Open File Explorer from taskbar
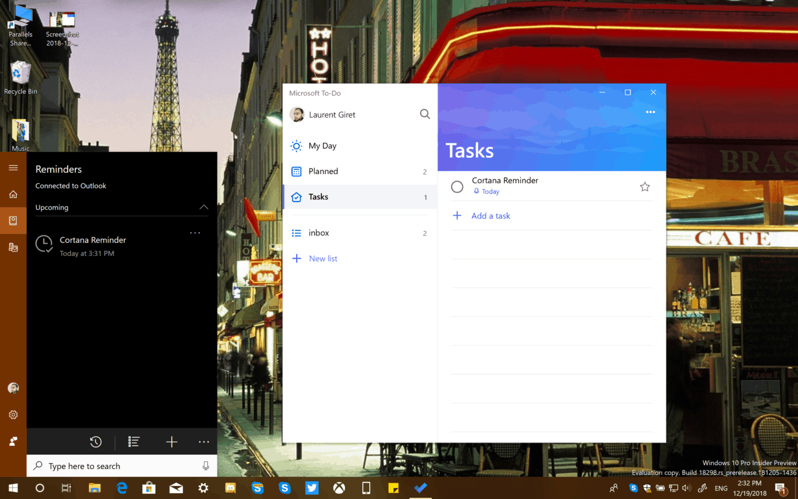The width and height of the screenshot is (798, 499). [95, 488]
